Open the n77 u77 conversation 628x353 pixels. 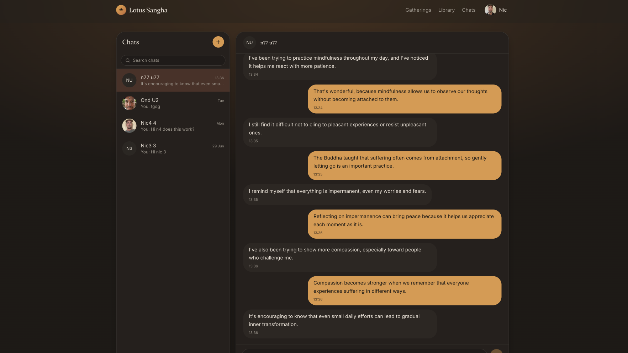pos(173,80)
